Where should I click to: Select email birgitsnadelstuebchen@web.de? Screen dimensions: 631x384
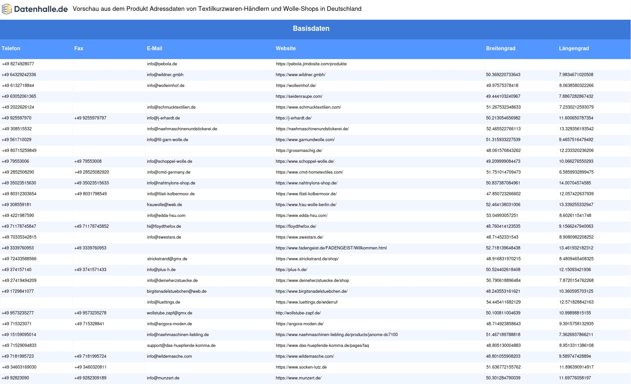tap(176, 291)
